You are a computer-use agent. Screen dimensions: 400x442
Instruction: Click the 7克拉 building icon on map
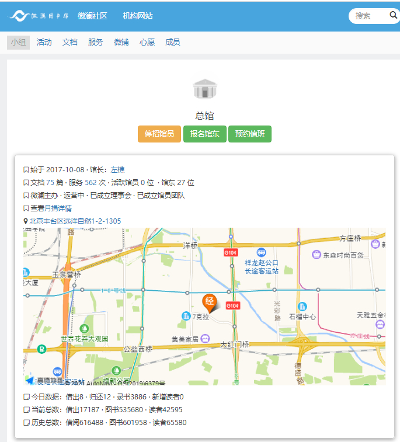[x=186, y=316]
